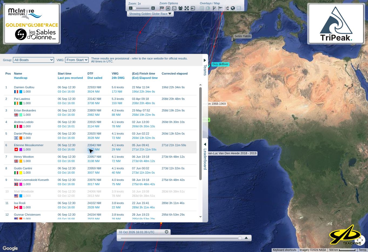Click the Google logo on the map
The height and width of the screenshot is (252, 368).
(x=10, y=248)
